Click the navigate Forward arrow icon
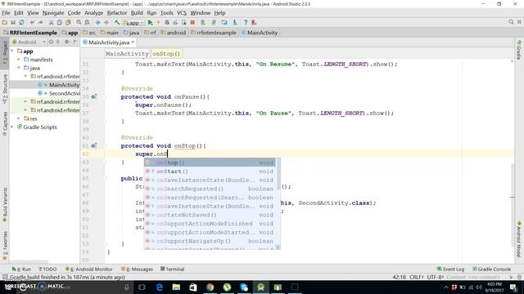The image size is (524, 294). tap(106, 23)
